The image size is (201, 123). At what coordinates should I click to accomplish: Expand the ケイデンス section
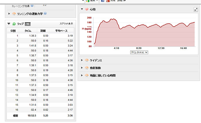click(82, 60)
